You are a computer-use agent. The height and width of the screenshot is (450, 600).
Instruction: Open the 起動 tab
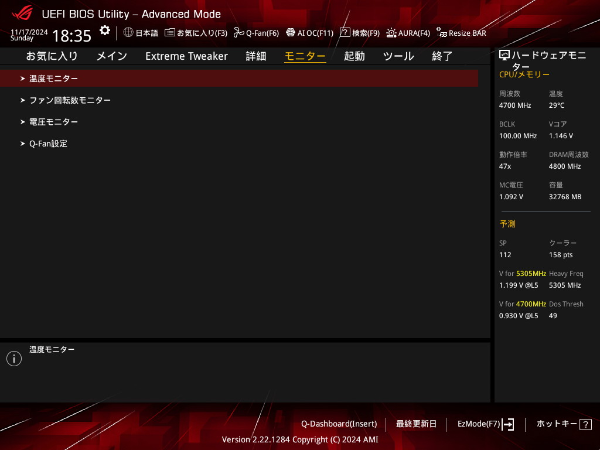click(x=354, y=56)
